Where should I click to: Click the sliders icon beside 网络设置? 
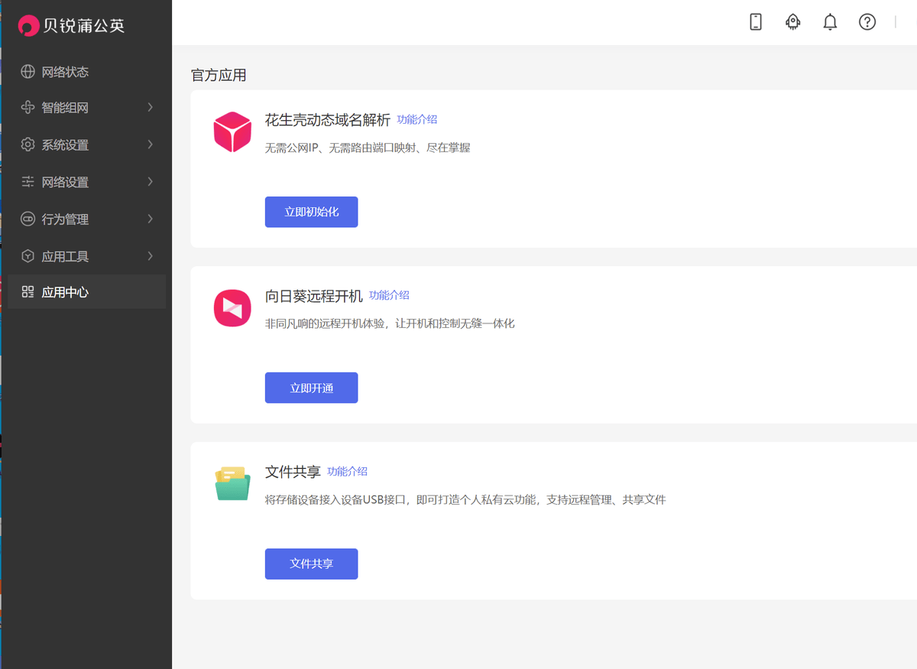point(28,182)
